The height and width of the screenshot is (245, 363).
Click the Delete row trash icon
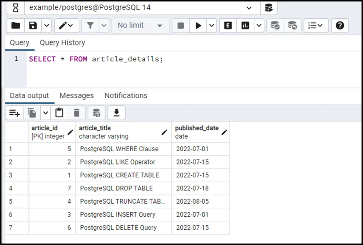point(76,113)
